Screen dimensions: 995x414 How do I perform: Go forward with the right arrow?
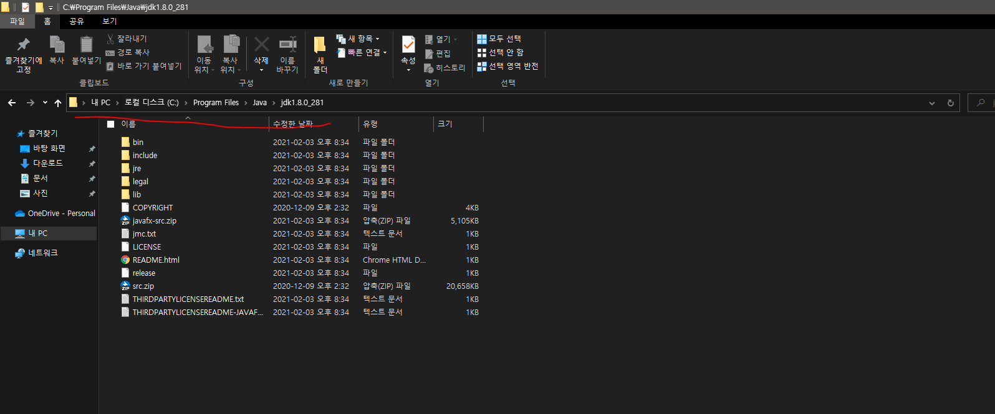pyautogui.click(x=30, y=103)
